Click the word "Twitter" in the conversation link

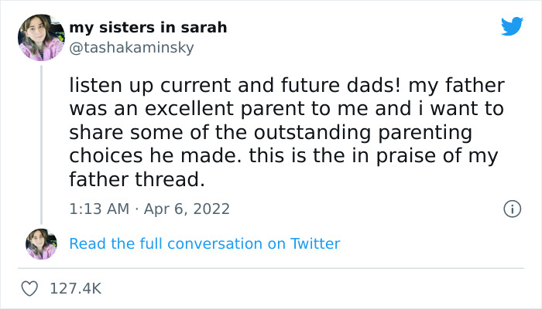tap(315, 244)
